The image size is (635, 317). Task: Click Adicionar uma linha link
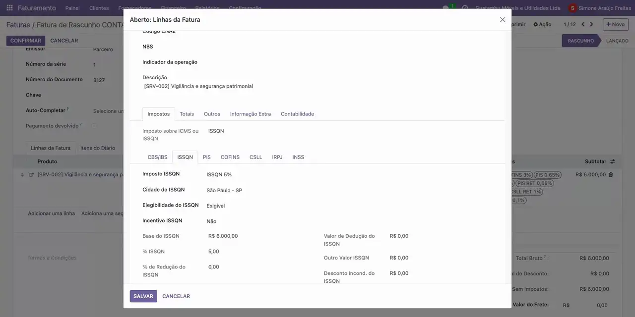click(52, 213)
